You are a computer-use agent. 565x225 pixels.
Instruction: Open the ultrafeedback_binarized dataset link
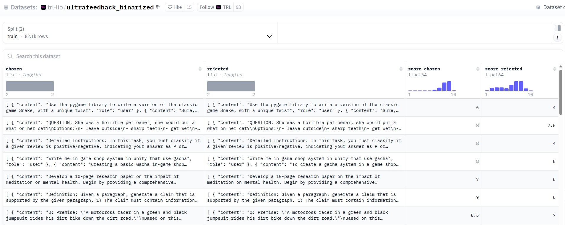coord(110,7)
